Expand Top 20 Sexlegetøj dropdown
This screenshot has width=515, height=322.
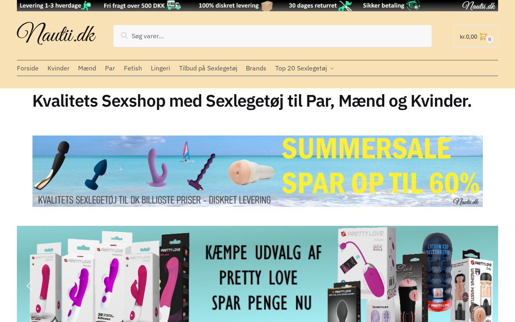[x=305, y=68]
